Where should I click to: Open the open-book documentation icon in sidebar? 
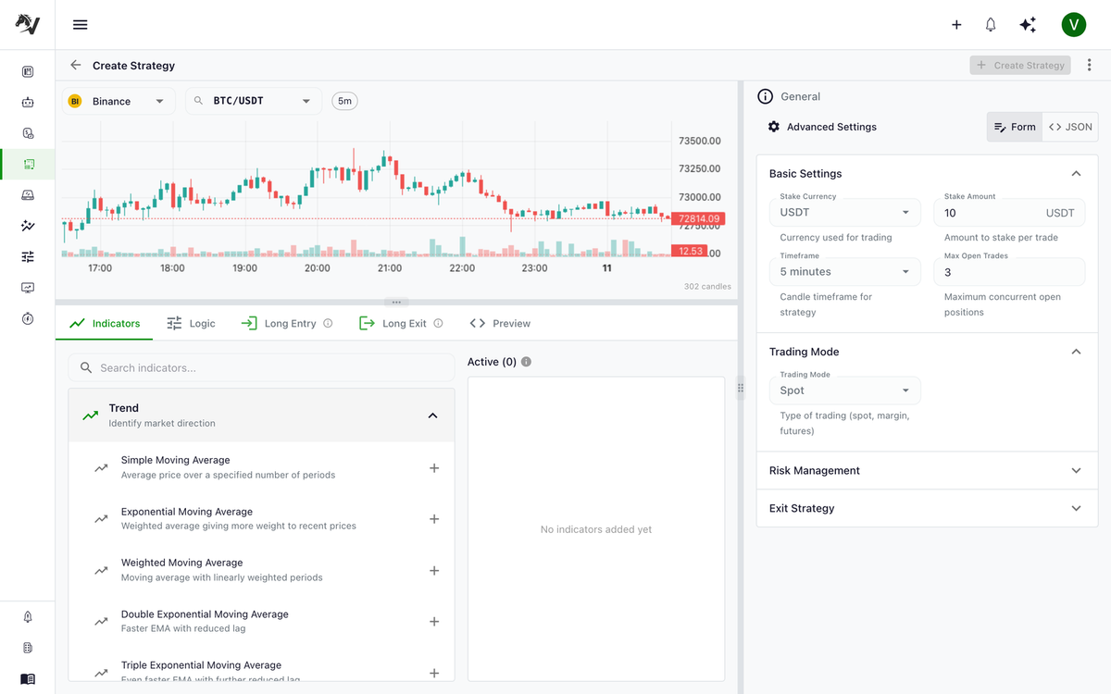pos(28,678)
